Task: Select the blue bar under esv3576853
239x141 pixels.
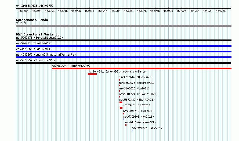Action: (x=124, y=52)
